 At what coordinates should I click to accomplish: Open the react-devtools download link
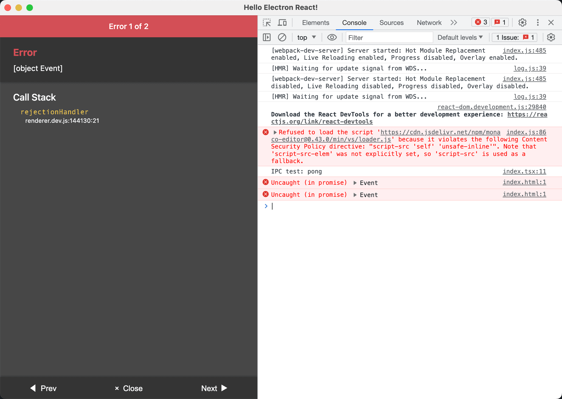[322, 121]
